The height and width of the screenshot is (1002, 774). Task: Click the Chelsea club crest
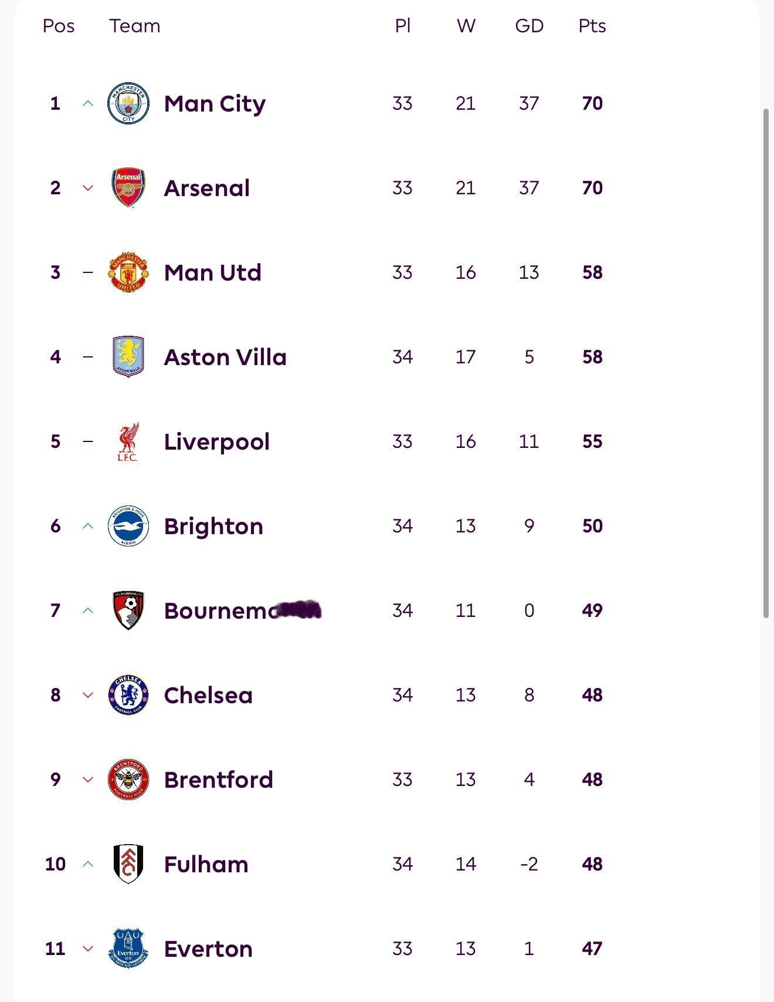point(128,695)
